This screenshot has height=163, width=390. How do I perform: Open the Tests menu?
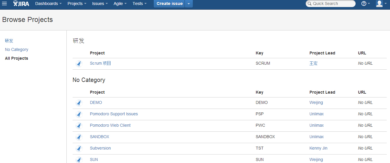[140, 4]
